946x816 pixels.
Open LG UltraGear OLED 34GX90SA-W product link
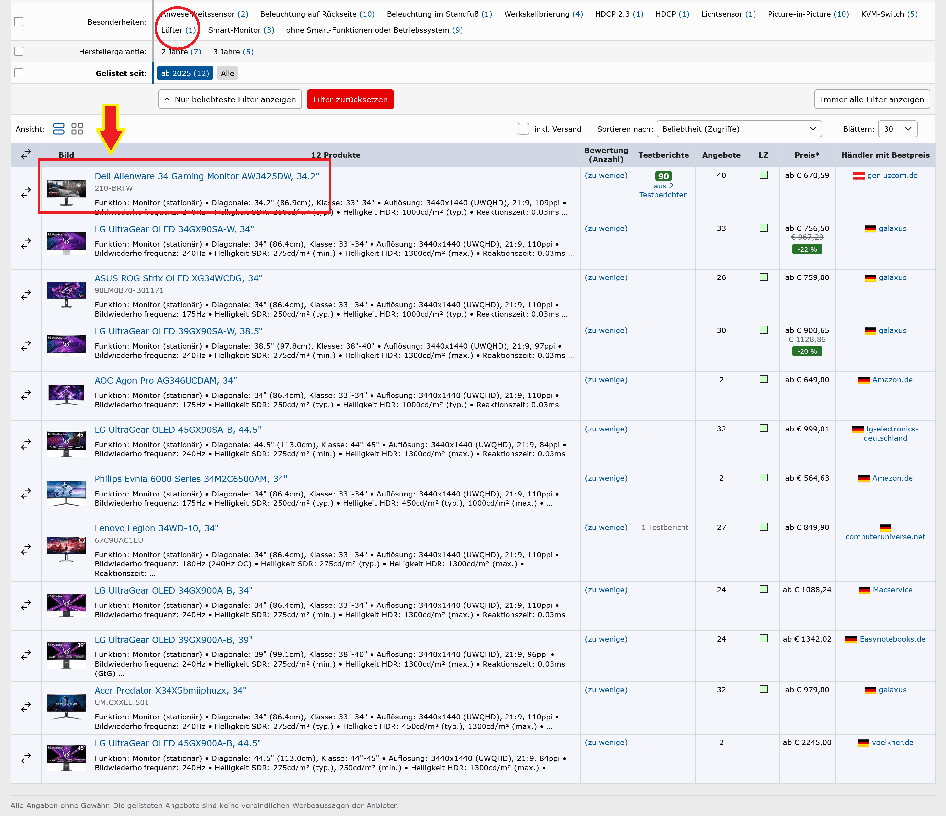pos(174,229)
